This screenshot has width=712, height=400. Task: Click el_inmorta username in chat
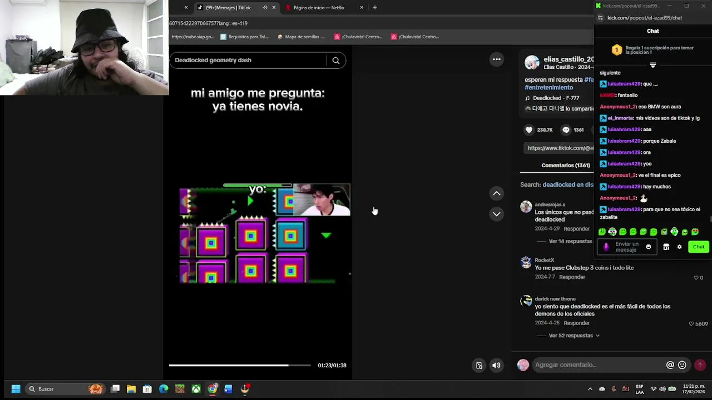[621, 118]
